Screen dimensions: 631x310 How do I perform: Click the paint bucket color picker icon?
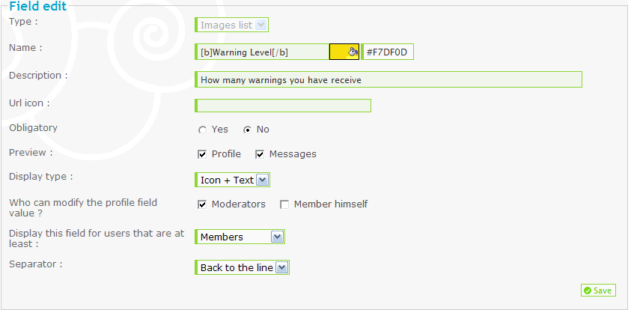353,52
